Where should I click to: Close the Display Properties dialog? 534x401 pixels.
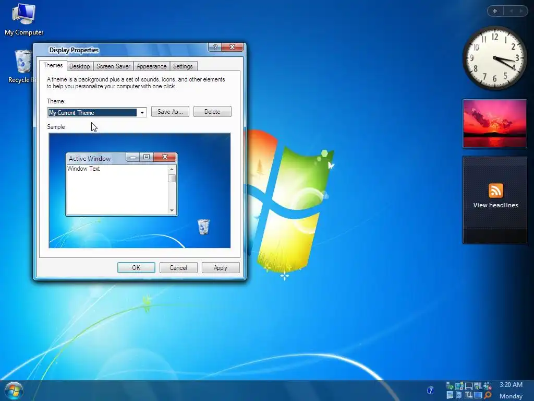(x=232, y=47)
